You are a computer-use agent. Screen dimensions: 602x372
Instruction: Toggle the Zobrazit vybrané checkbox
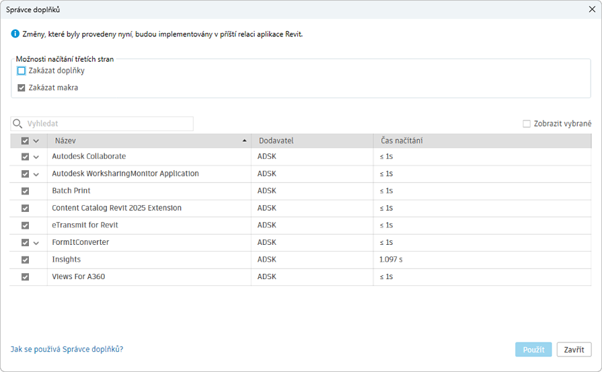(x=527, y=124)
